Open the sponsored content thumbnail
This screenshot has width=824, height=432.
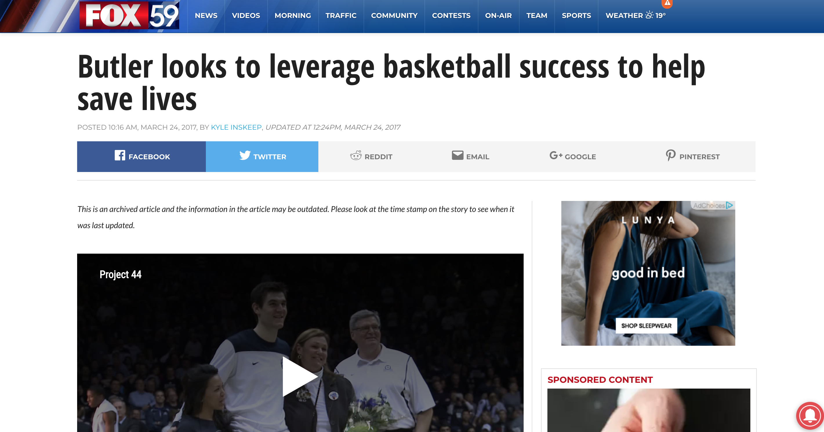pyautogui.click(x=648, y=410)
